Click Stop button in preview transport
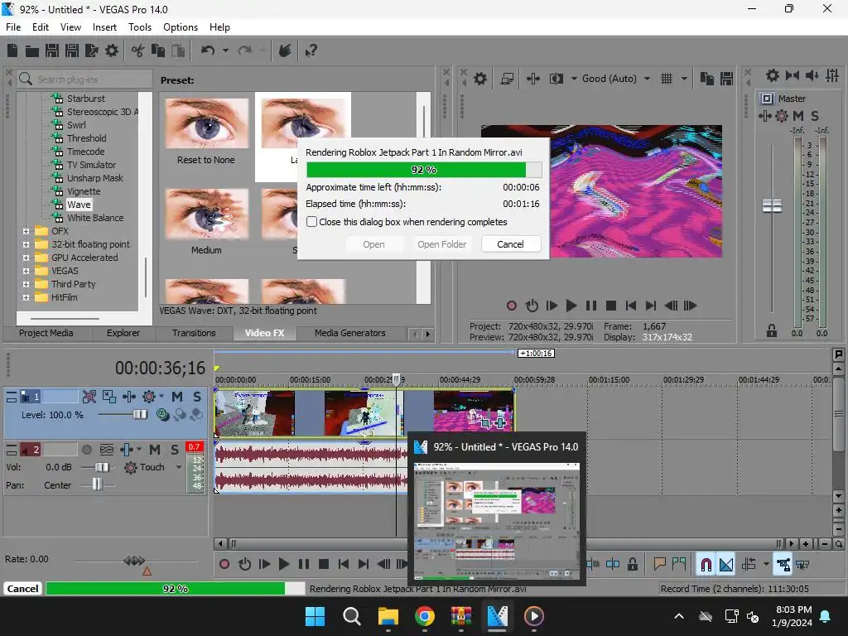The height and width of the screenshot is (636, 848). (611, 306)
